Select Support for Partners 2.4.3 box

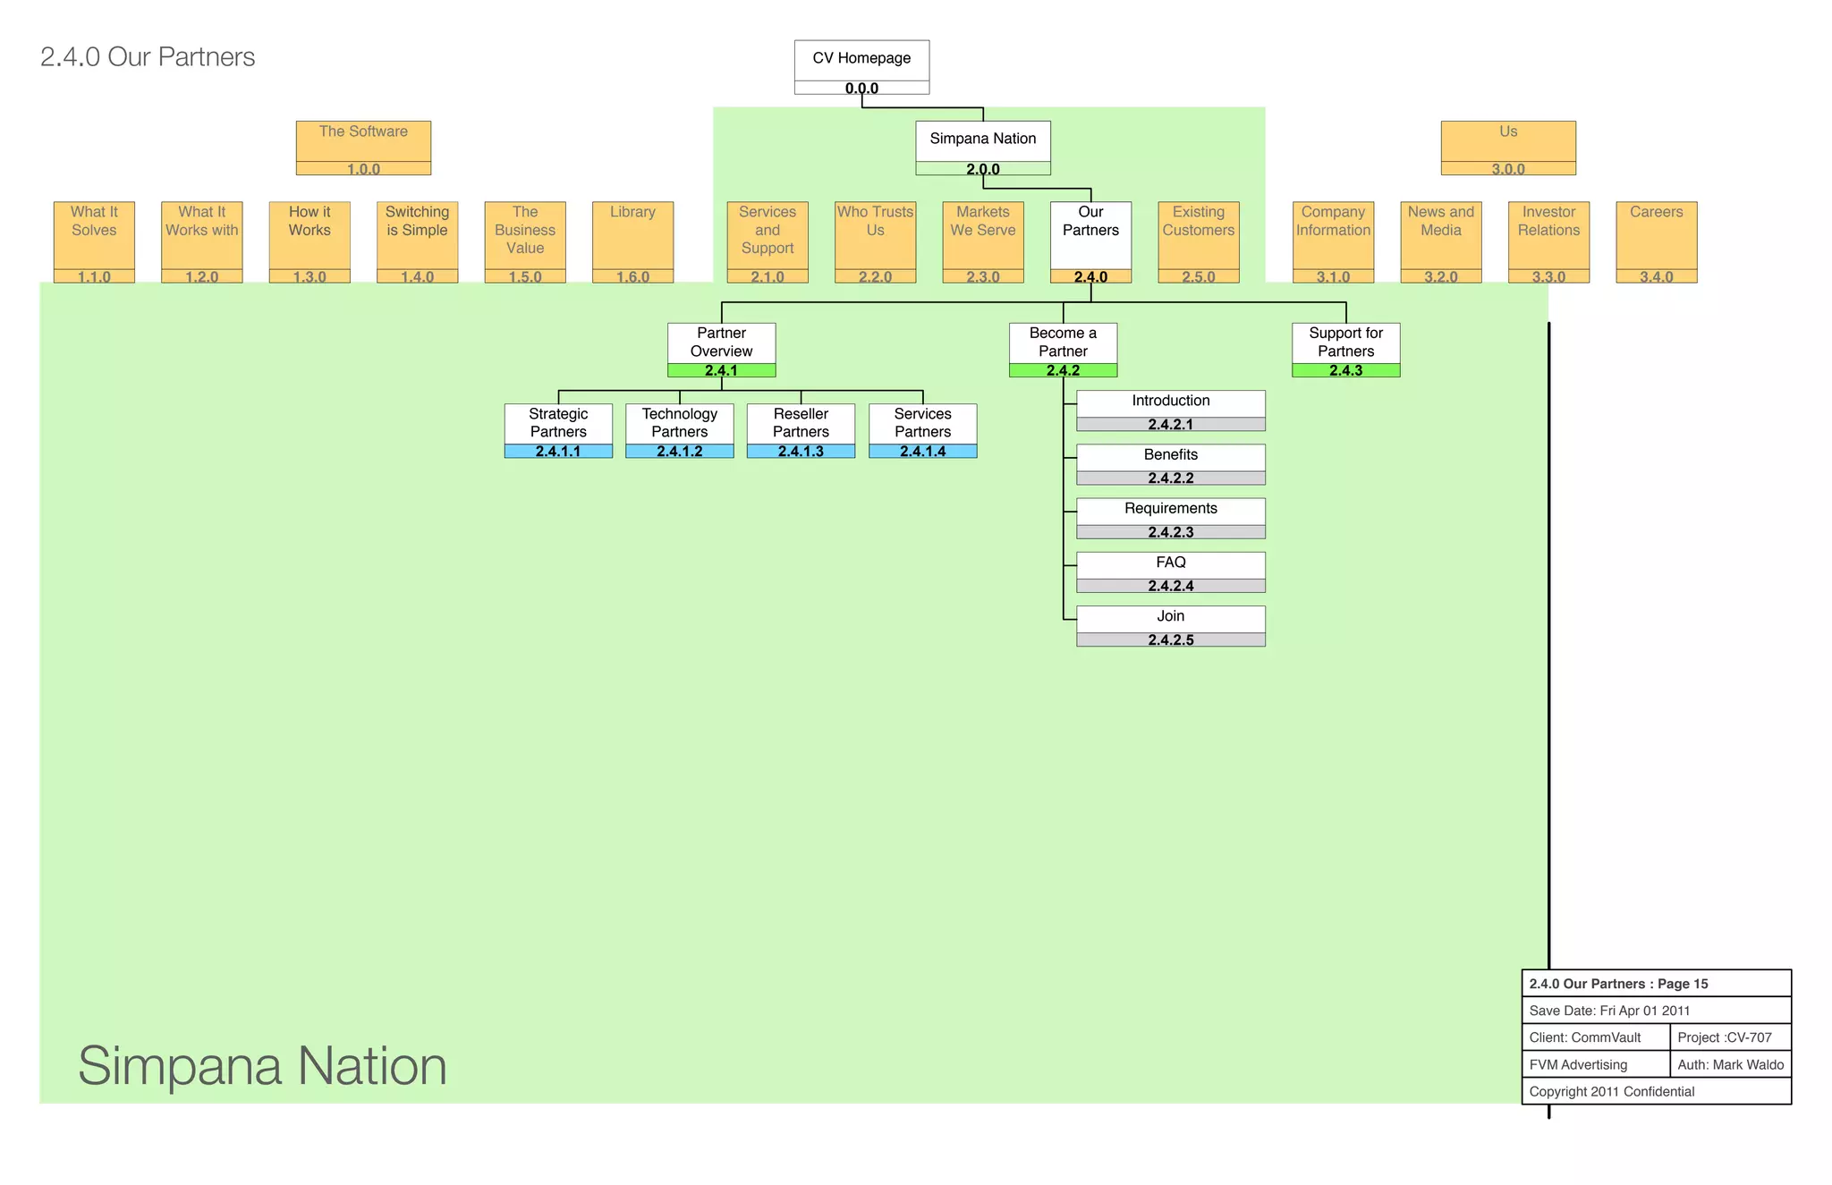1345,350
